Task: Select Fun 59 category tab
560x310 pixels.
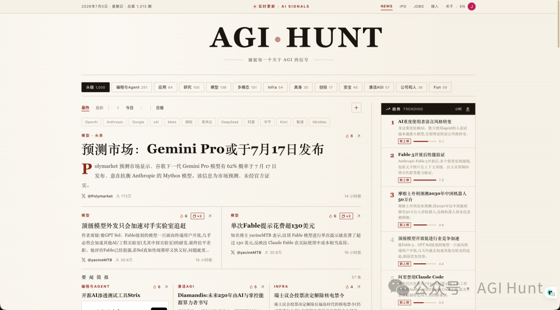Action: [440, 87]
